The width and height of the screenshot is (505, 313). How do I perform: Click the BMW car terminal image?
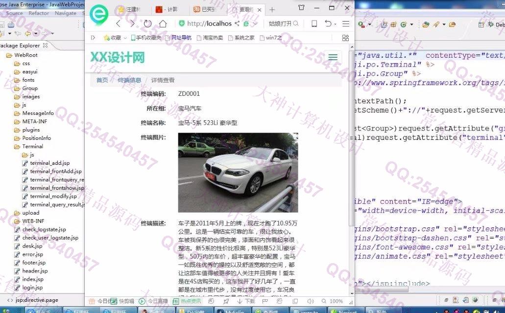[x=238, y=173]
